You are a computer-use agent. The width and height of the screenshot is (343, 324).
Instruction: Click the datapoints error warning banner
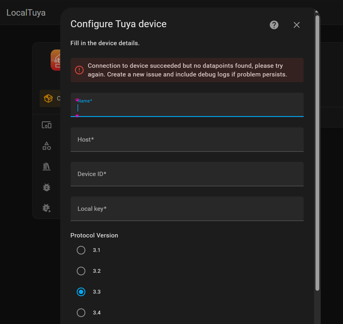point(187,70)
